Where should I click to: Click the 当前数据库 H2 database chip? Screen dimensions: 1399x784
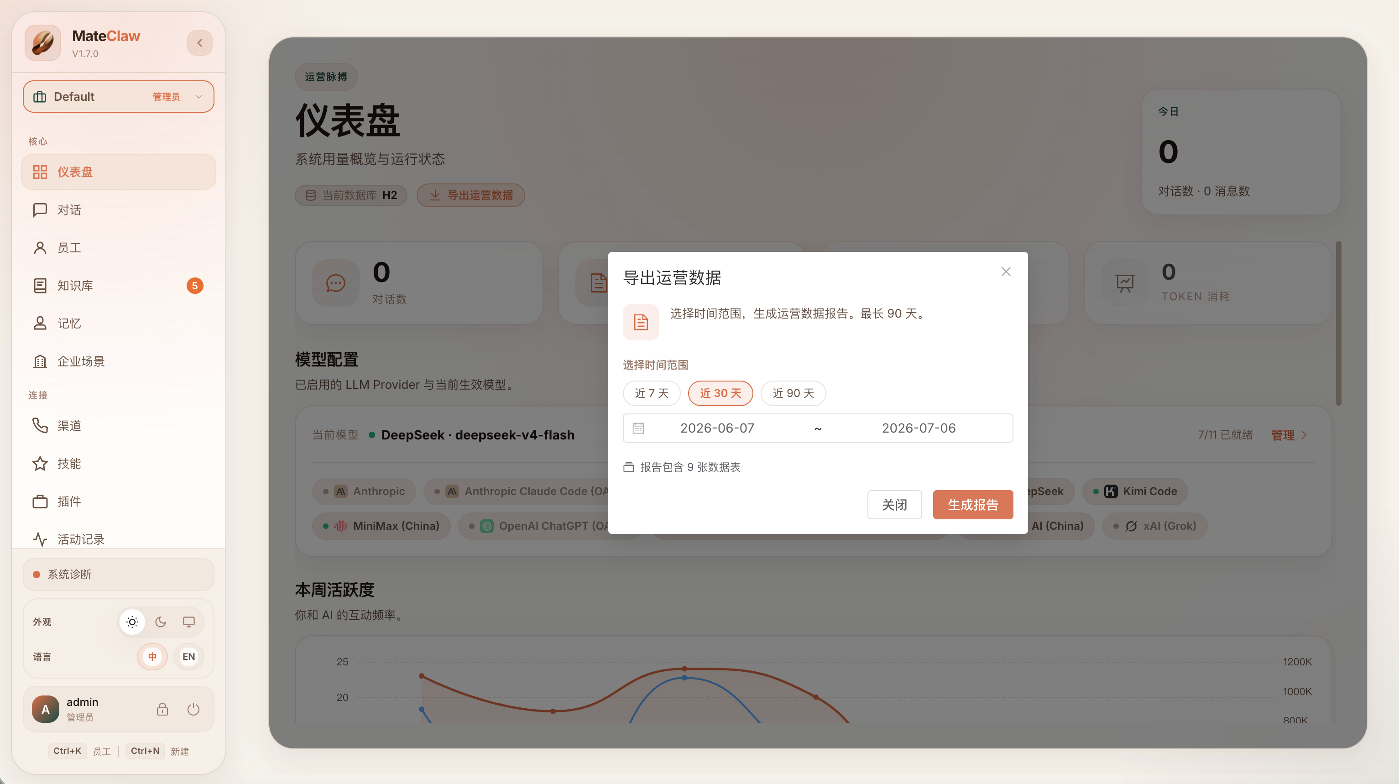point(351,195)
